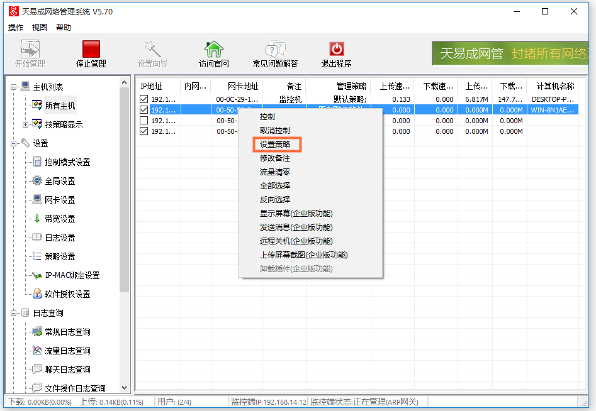Toggle checkbox of highlighted WIN-8N1AE row

(143, 110)
